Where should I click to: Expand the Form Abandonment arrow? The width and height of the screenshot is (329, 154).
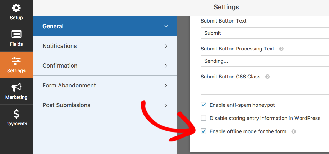point(166,85)
